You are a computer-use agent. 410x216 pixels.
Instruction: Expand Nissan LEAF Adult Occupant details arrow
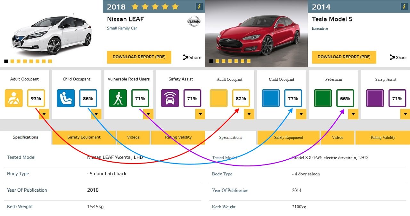tap(44, 114)
